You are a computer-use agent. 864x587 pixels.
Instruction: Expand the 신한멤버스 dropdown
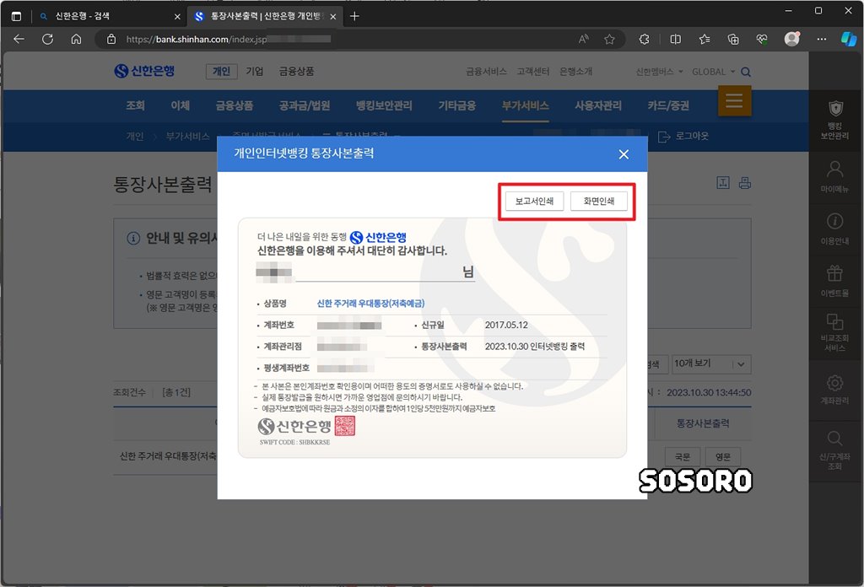pos(659,72)
